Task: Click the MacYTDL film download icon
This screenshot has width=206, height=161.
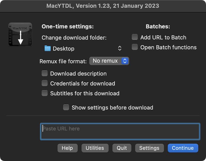Action: (20, 34)
